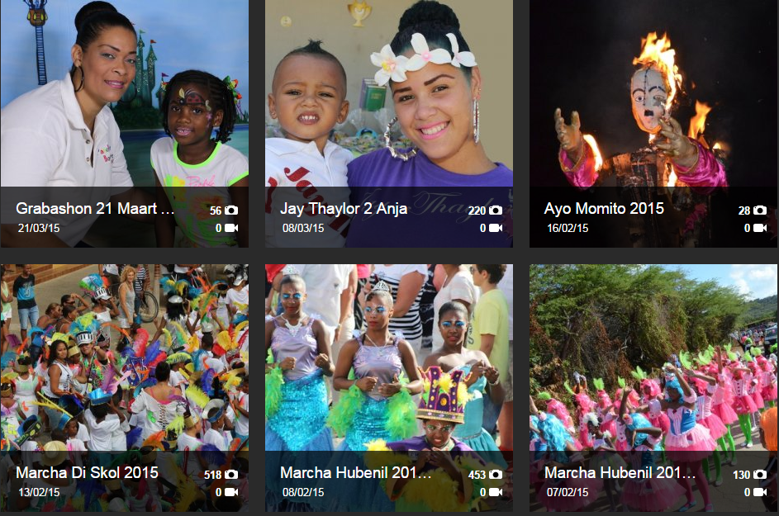Click camera icon beside 130 photo count

[760, 475]
